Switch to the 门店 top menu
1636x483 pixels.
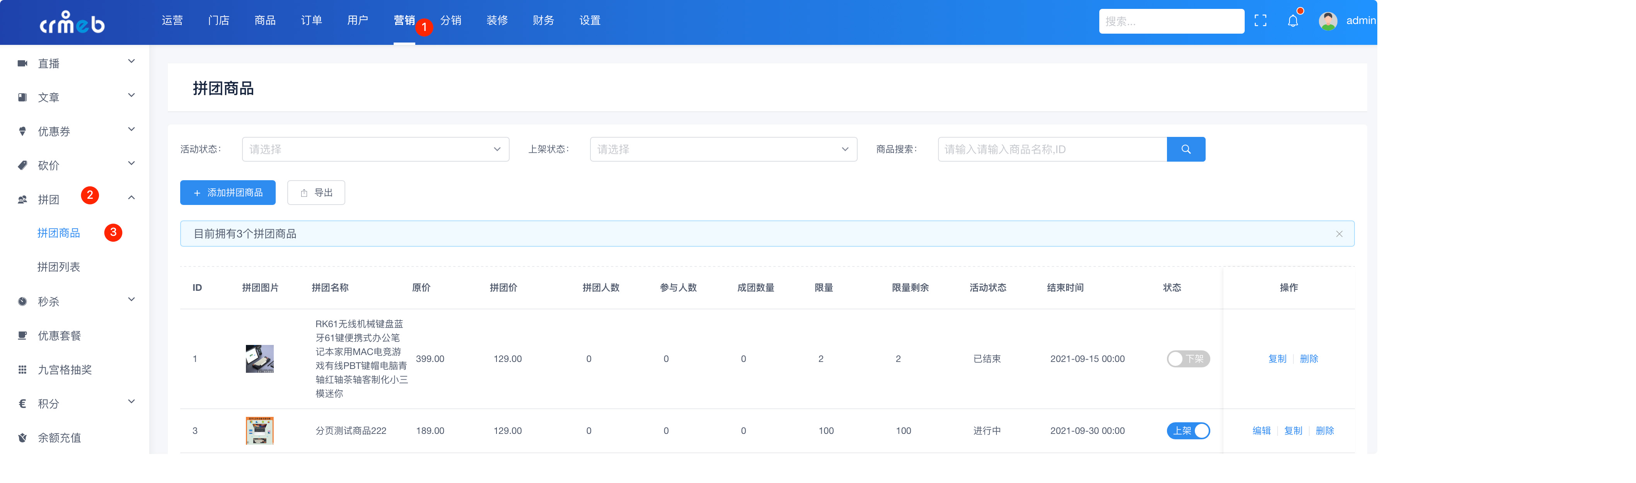click(x=218, y=21)
